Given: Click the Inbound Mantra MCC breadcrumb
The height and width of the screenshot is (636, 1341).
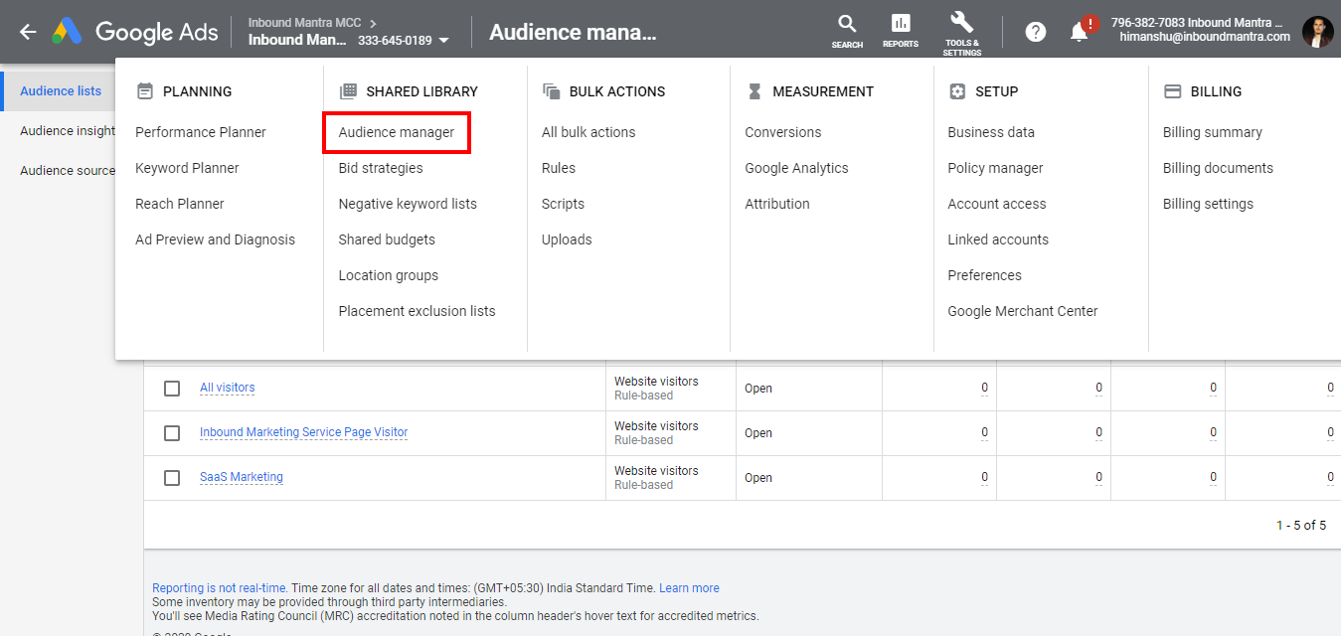Looking at the screenshot, I should pyautogui.click(x=304, y=22).
